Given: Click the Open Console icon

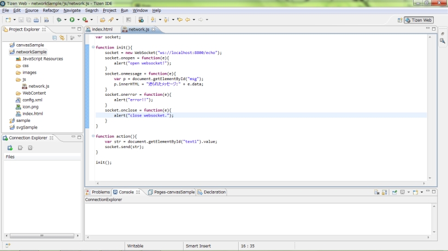Looking at the screenshot, I should (x=415, y=192).
